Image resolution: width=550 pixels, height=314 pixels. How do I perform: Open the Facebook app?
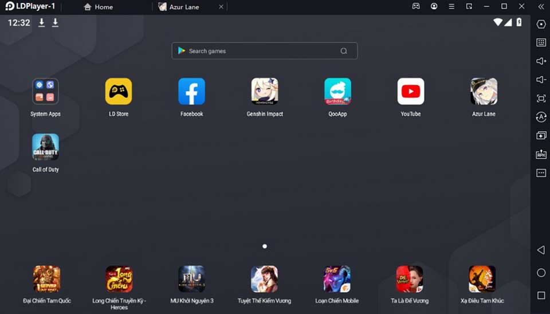(191, 92)
